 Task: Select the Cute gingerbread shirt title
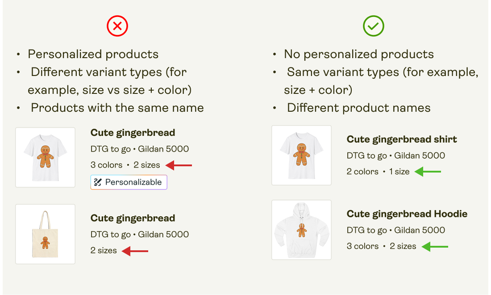tap(402, 139)
